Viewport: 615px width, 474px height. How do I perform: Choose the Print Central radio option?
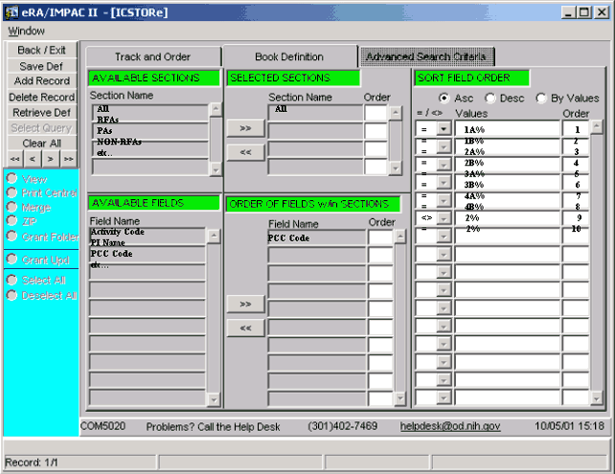(x=12, y=192)
